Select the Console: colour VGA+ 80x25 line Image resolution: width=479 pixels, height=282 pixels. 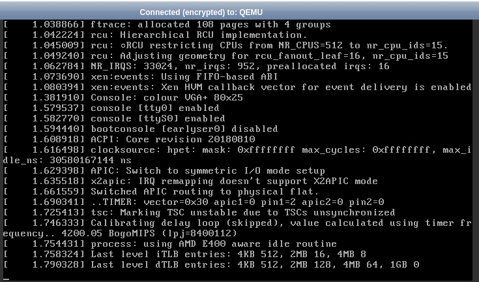(123, 97)
